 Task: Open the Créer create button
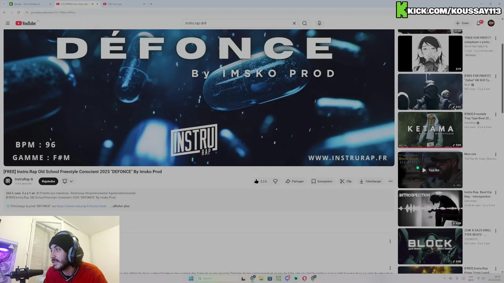pyautogui.click(x=462, y=23)
